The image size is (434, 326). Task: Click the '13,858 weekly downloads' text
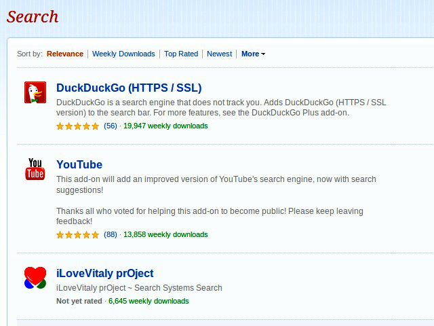165,234
